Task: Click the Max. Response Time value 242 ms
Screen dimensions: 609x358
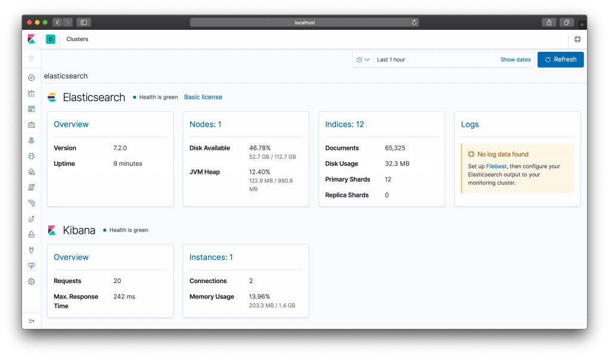Action: pos(124,297)
